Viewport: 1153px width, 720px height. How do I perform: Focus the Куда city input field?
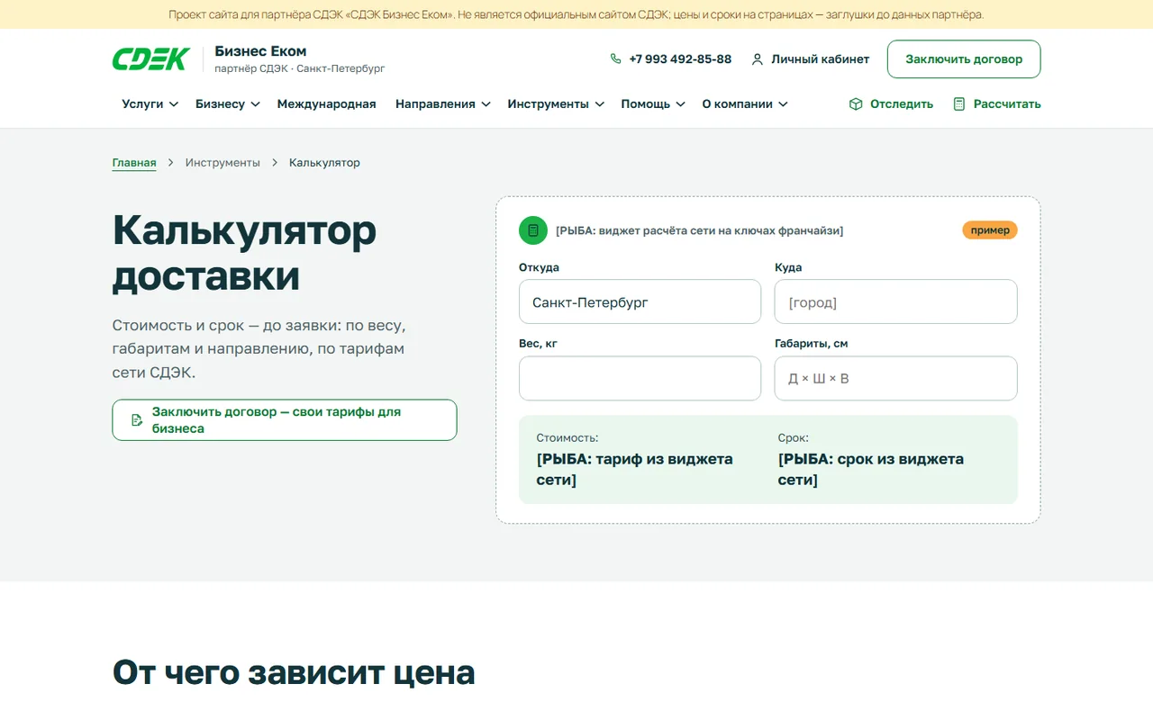[895, 301]
